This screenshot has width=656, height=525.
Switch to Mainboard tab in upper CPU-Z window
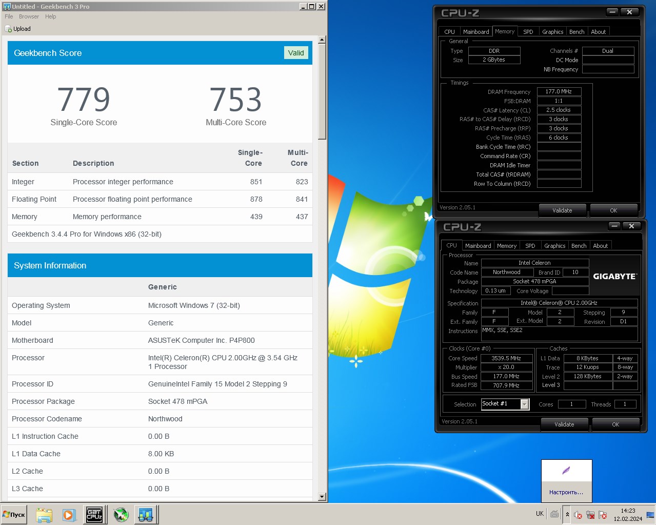[x=476, y=32]
